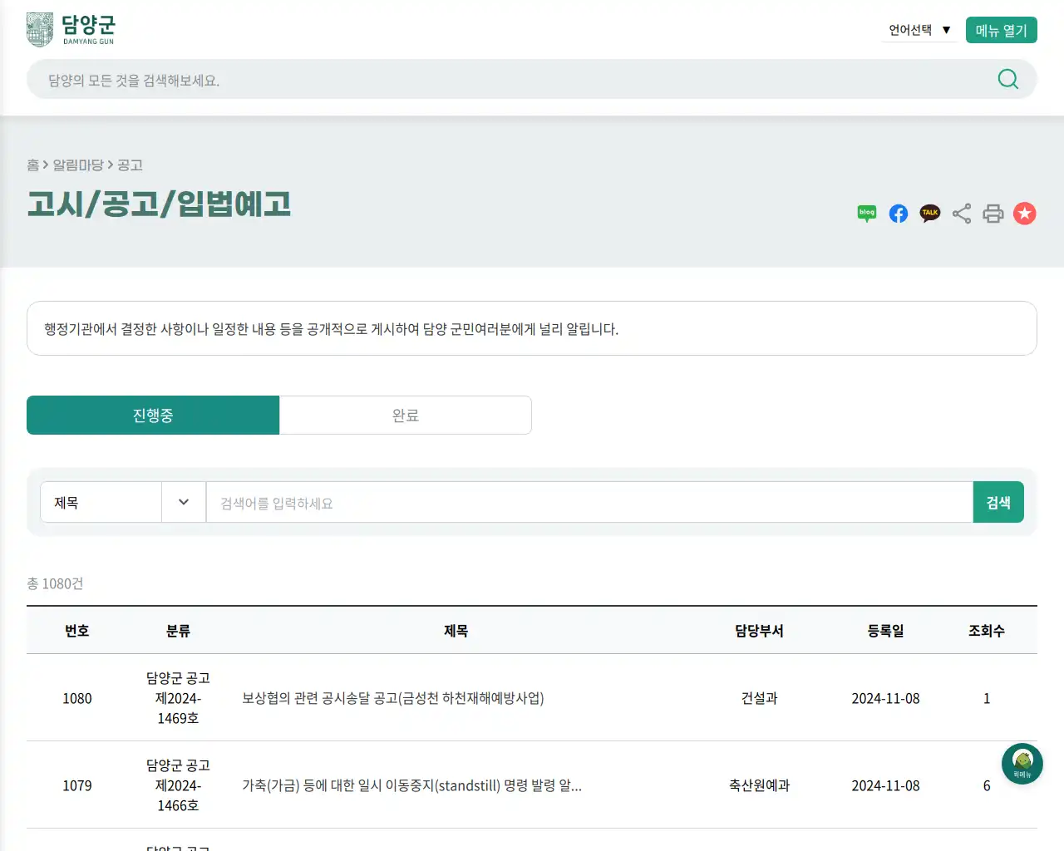Screen dimensions: 1064x851
Task: Open the share link icon
Action: pyautogui.click(x=961, y=213)
